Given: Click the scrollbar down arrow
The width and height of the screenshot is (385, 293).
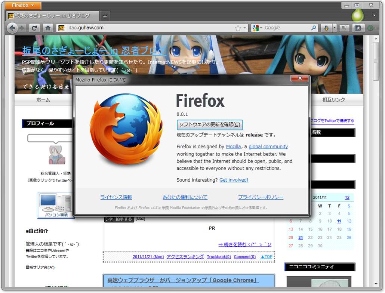Looking at the screenshot, I should 376,284.
